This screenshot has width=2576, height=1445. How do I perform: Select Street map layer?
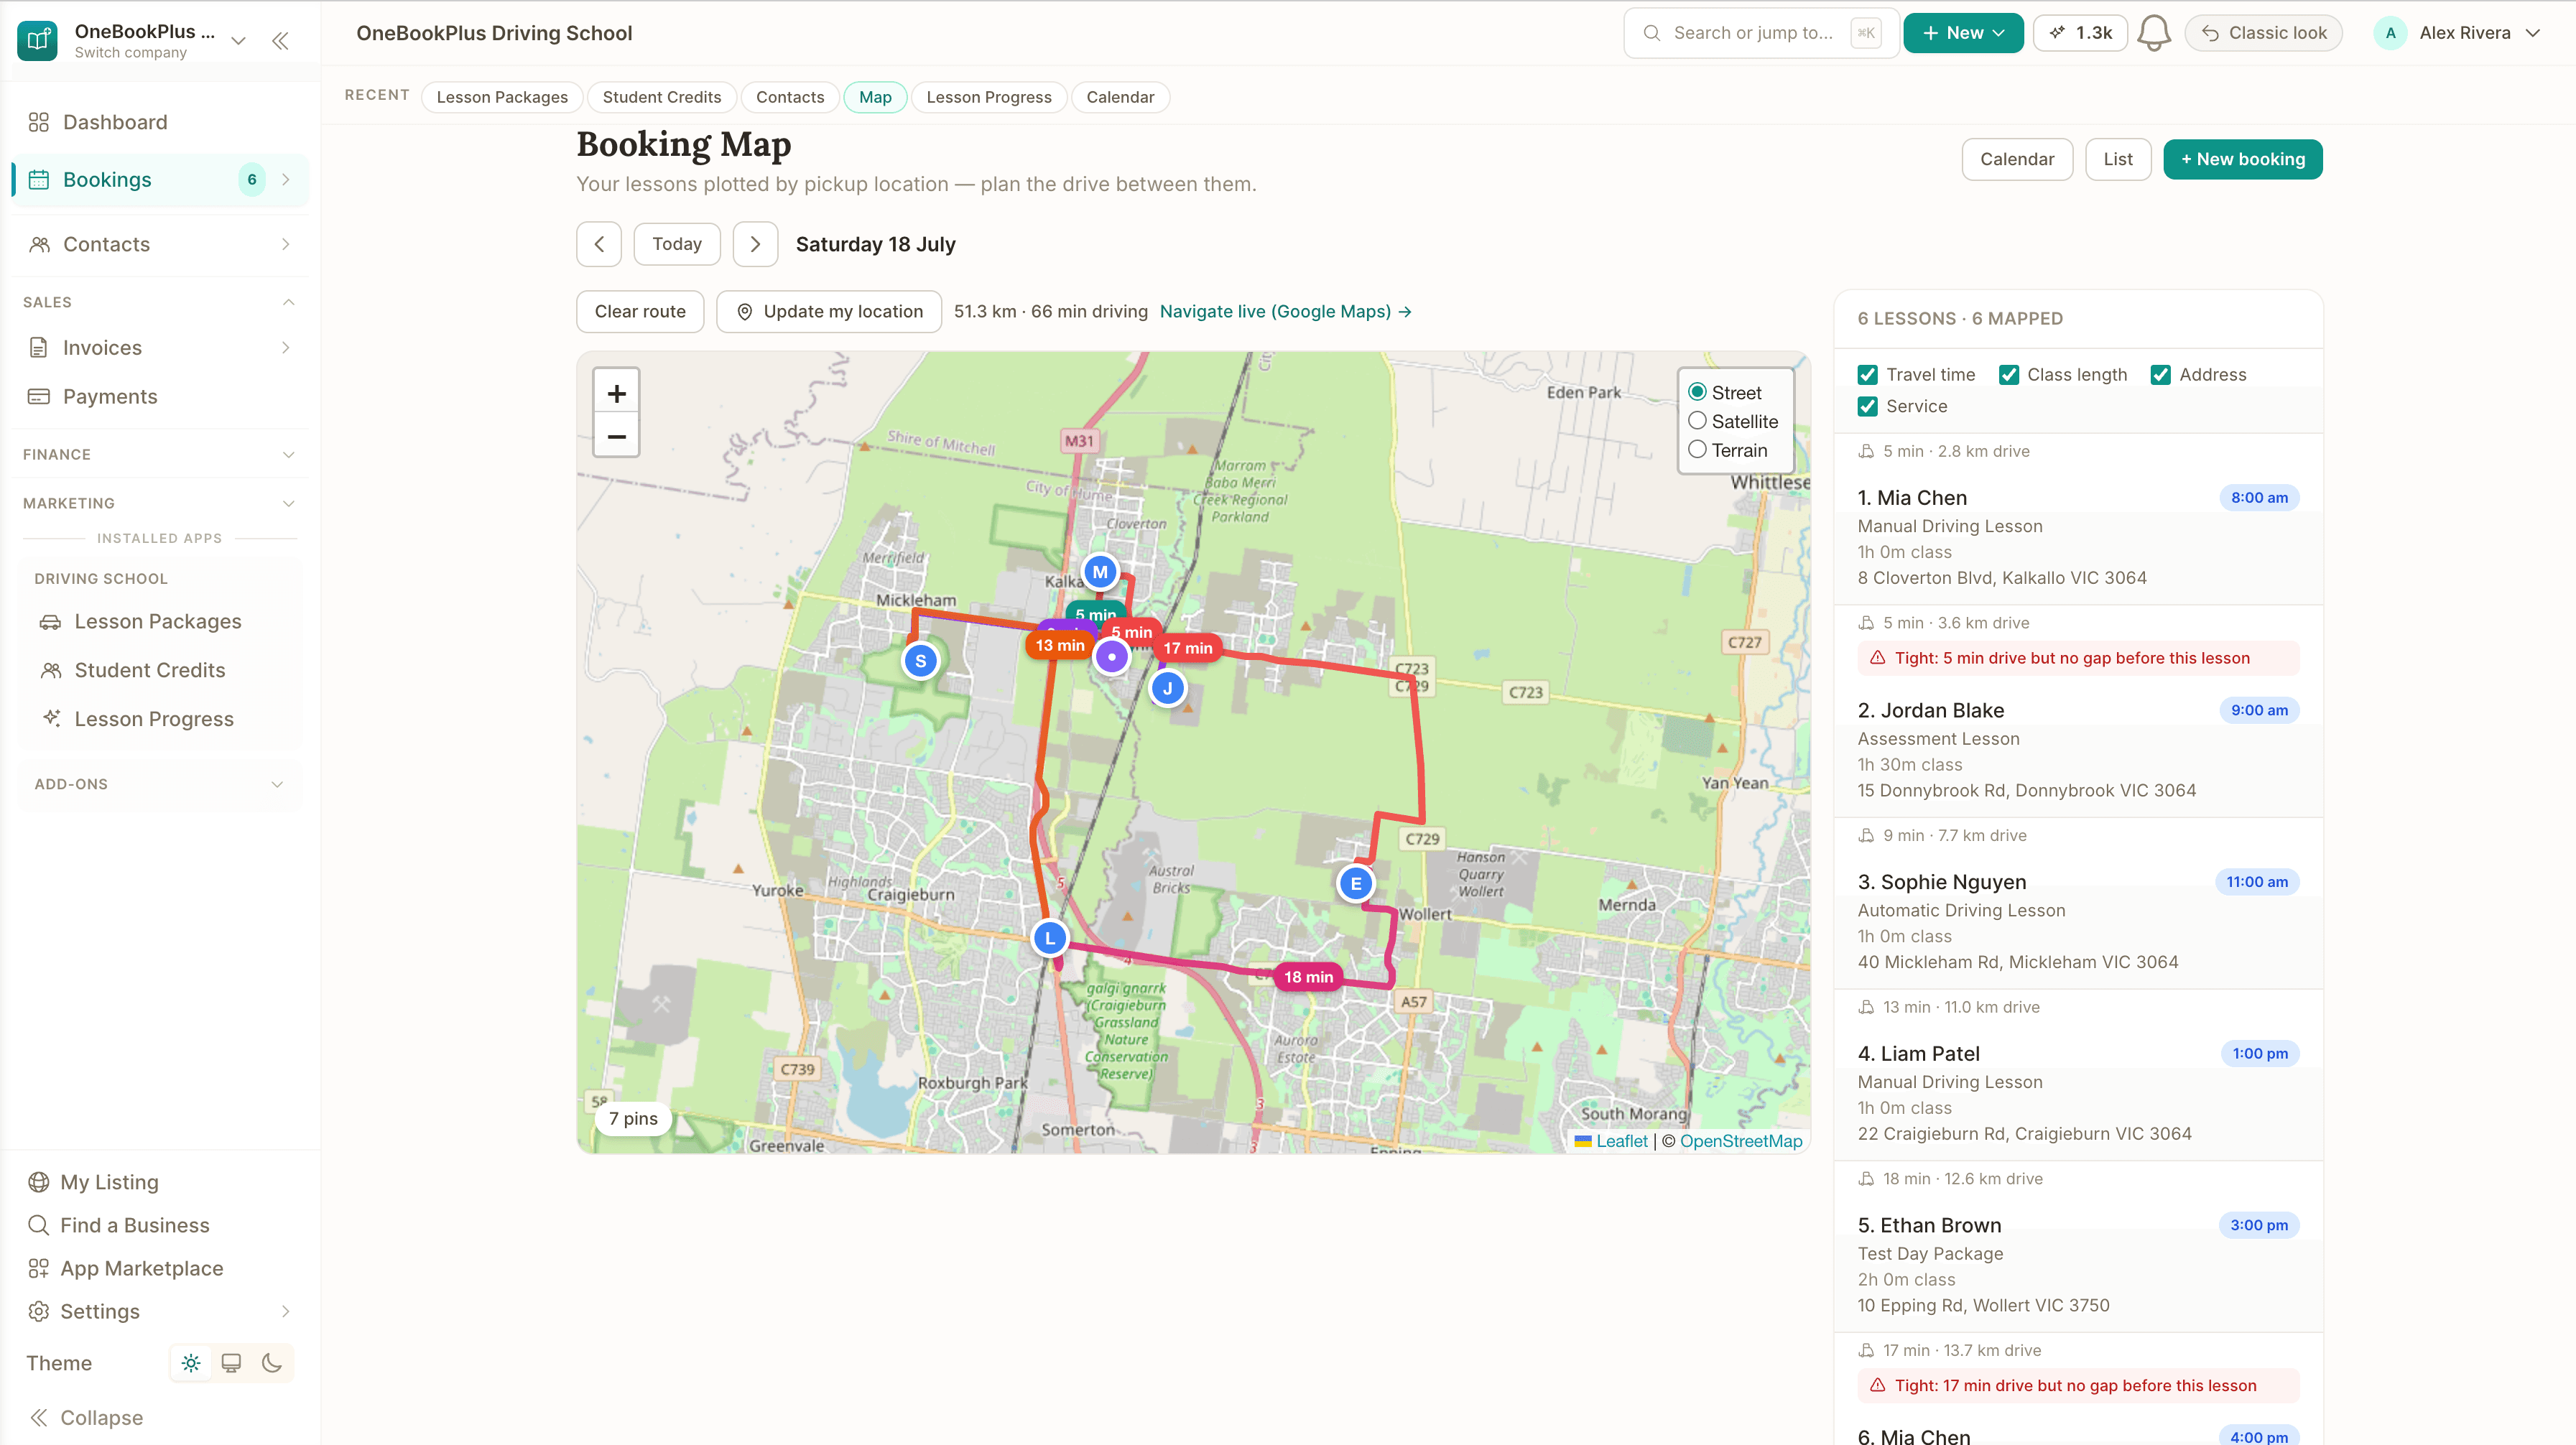coord(1697,392)
